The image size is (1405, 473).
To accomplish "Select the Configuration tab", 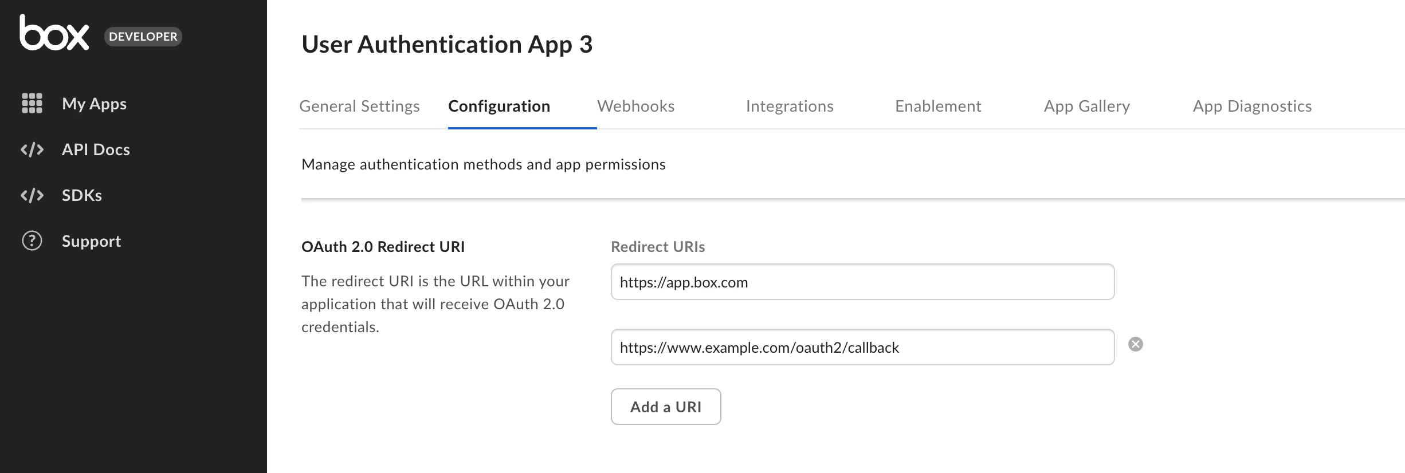I will click(x=499, y=106).
